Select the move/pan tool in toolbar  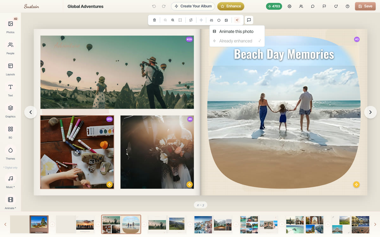click(201, 20)
